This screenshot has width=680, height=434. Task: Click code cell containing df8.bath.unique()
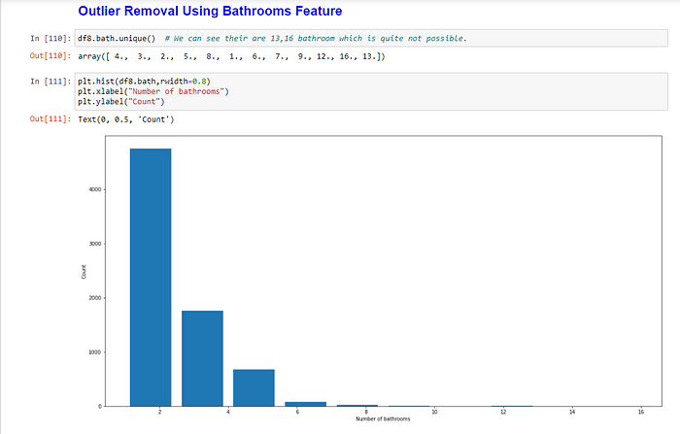(371, 38)
